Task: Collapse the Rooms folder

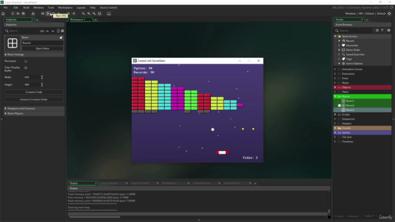Action: click(x=335, y=96)
